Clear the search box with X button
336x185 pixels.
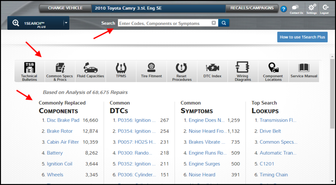point(214,23)
